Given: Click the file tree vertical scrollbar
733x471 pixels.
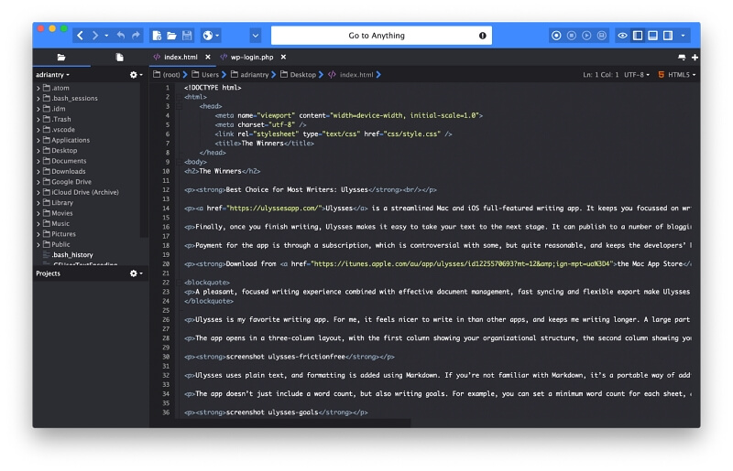Looking at the screenshot, I should click(144, 160).
